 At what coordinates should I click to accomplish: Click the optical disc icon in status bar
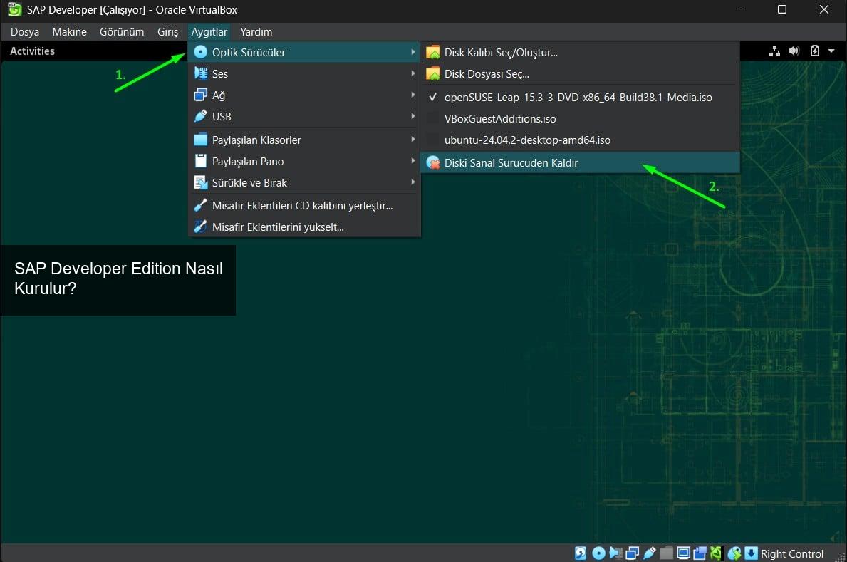[598, 553]
